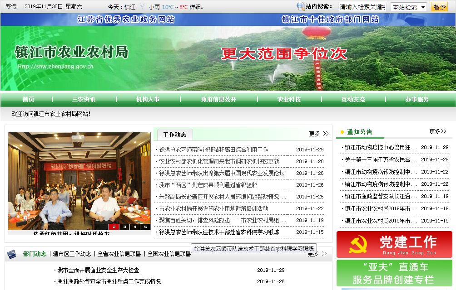Switch to traditional Chinese via 繁體 link
The width and height of the screenshot is (456, 290).
[x=11, y=7]
